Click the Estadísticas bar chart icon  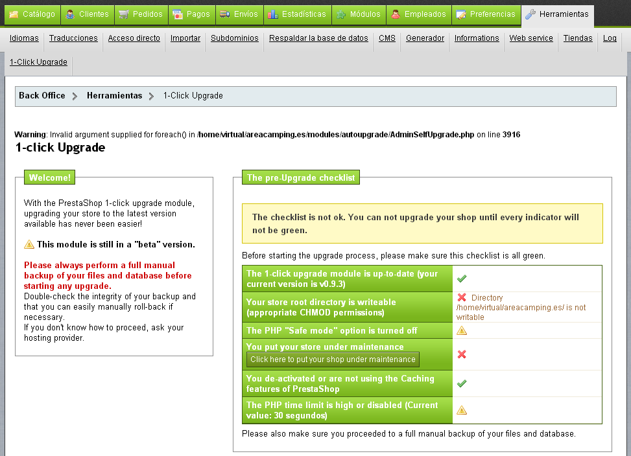click(x=273, y=14)
